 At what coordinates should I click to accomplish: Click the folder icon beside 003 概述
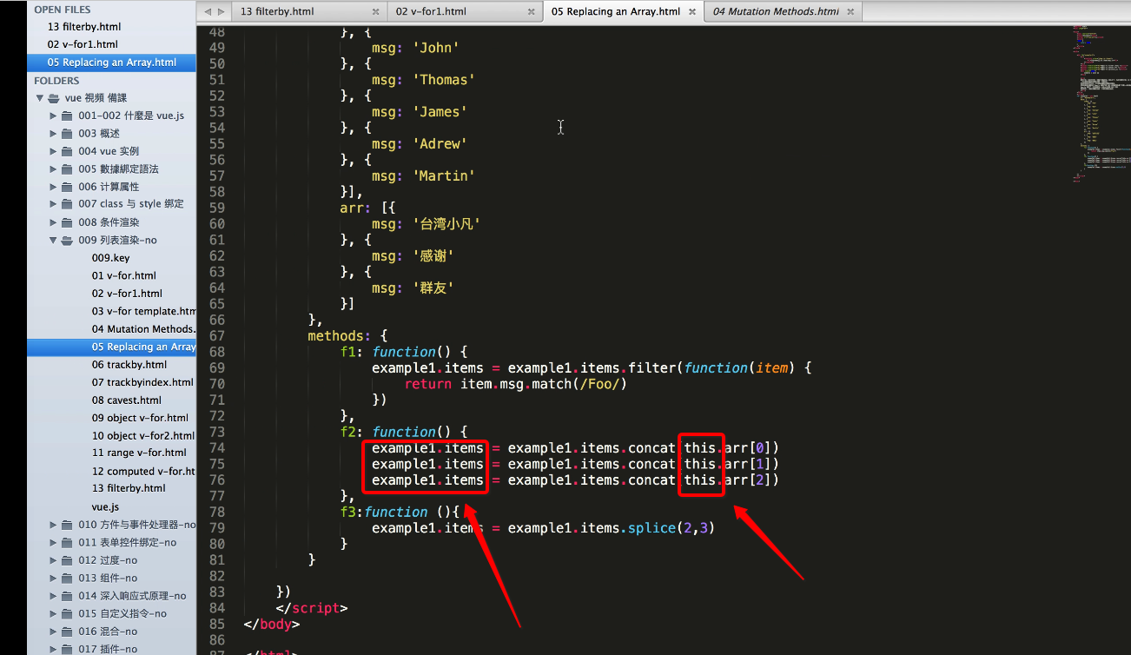pos(67,134)
